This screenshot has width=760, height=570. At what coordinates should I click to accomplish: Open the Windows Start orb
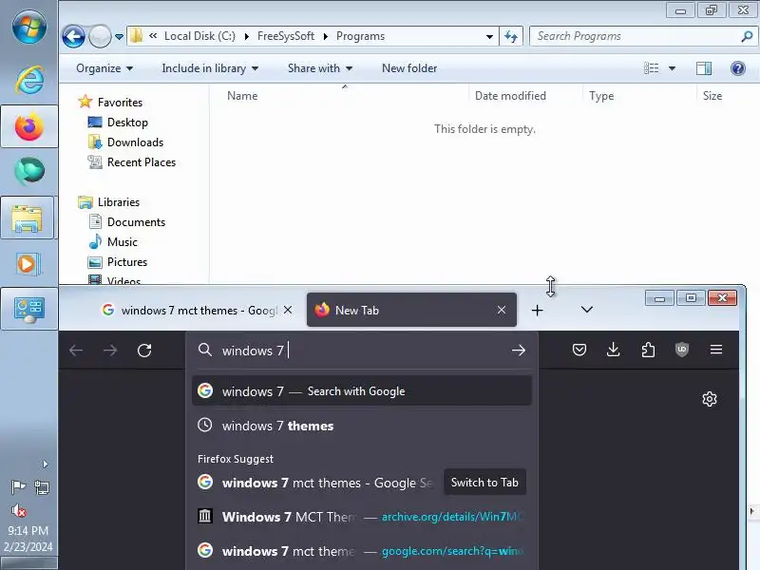pos(29,27)
